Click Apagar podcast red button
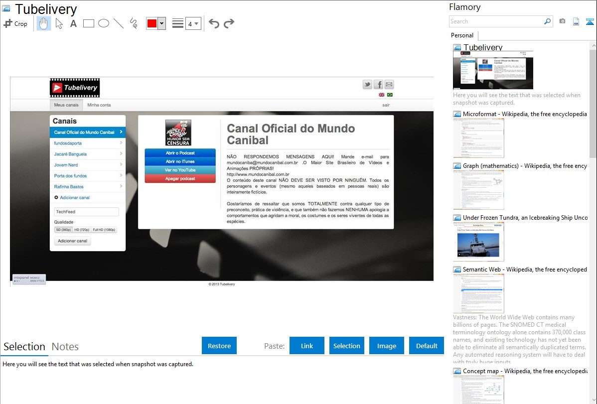The width and height of the screenshot is (597, 404). point(180,178)
